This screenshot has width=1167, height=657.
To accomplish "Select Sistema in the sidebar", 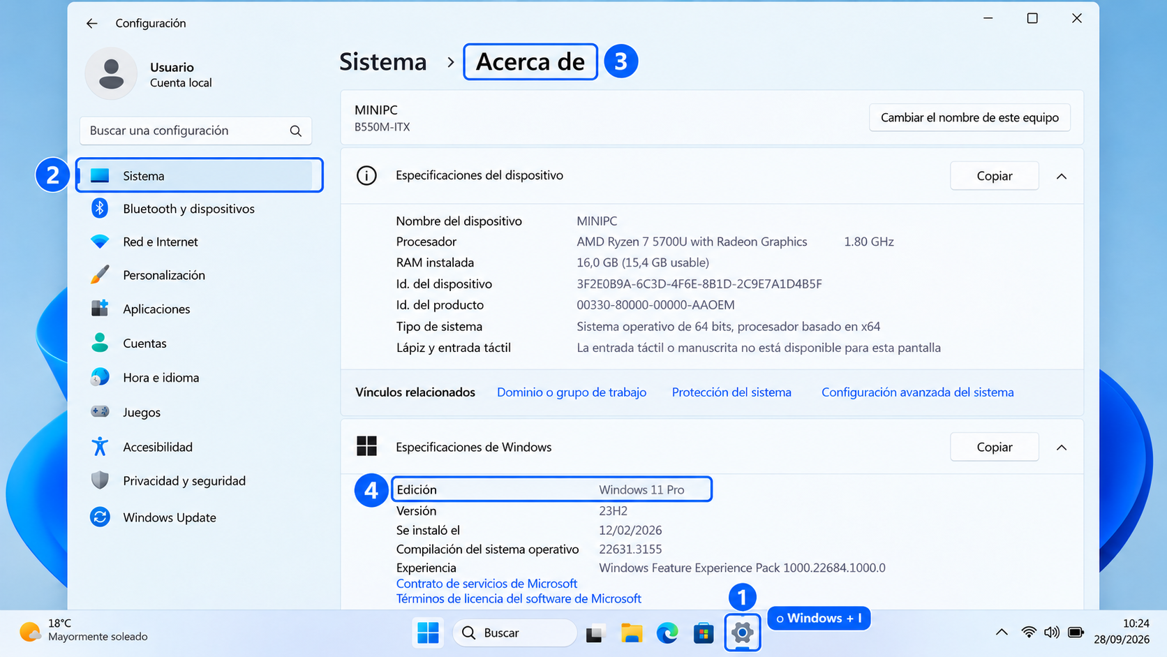I will click(200, 175).
